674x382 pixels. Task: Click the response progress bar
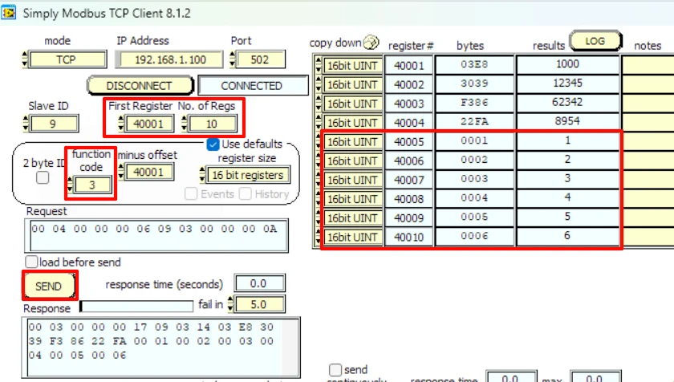136,307
